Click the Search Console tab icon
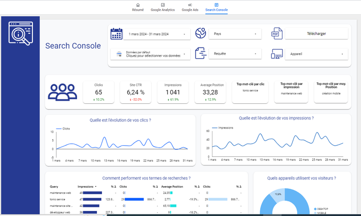This screenshot has width=361, height=216. point(216,5)
